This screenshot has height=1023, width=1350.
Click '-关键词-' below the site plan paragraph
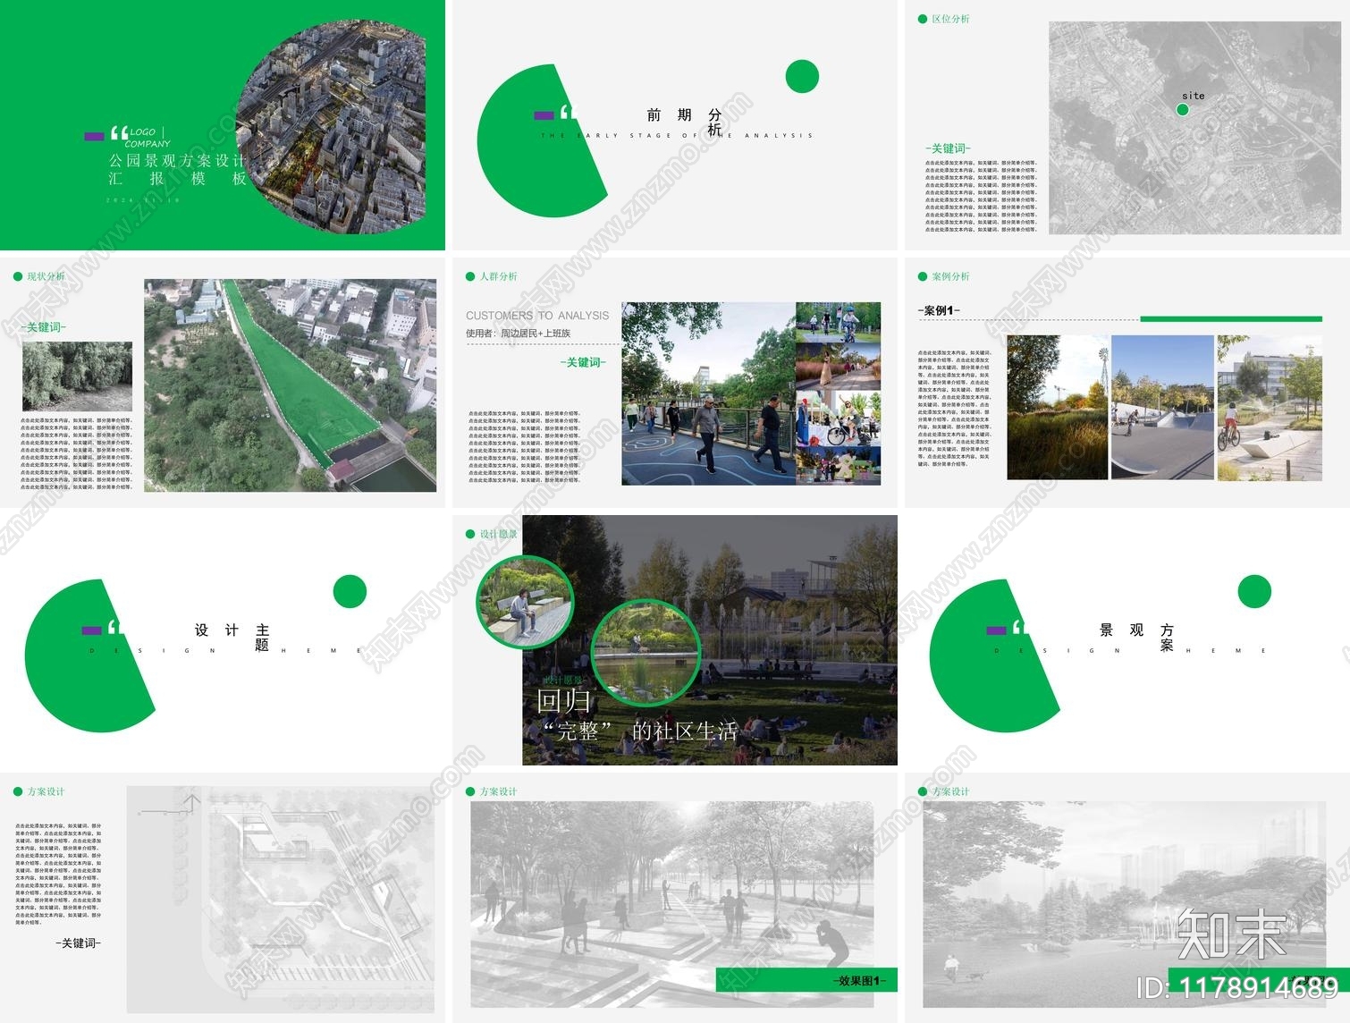[x=78, y=943]
